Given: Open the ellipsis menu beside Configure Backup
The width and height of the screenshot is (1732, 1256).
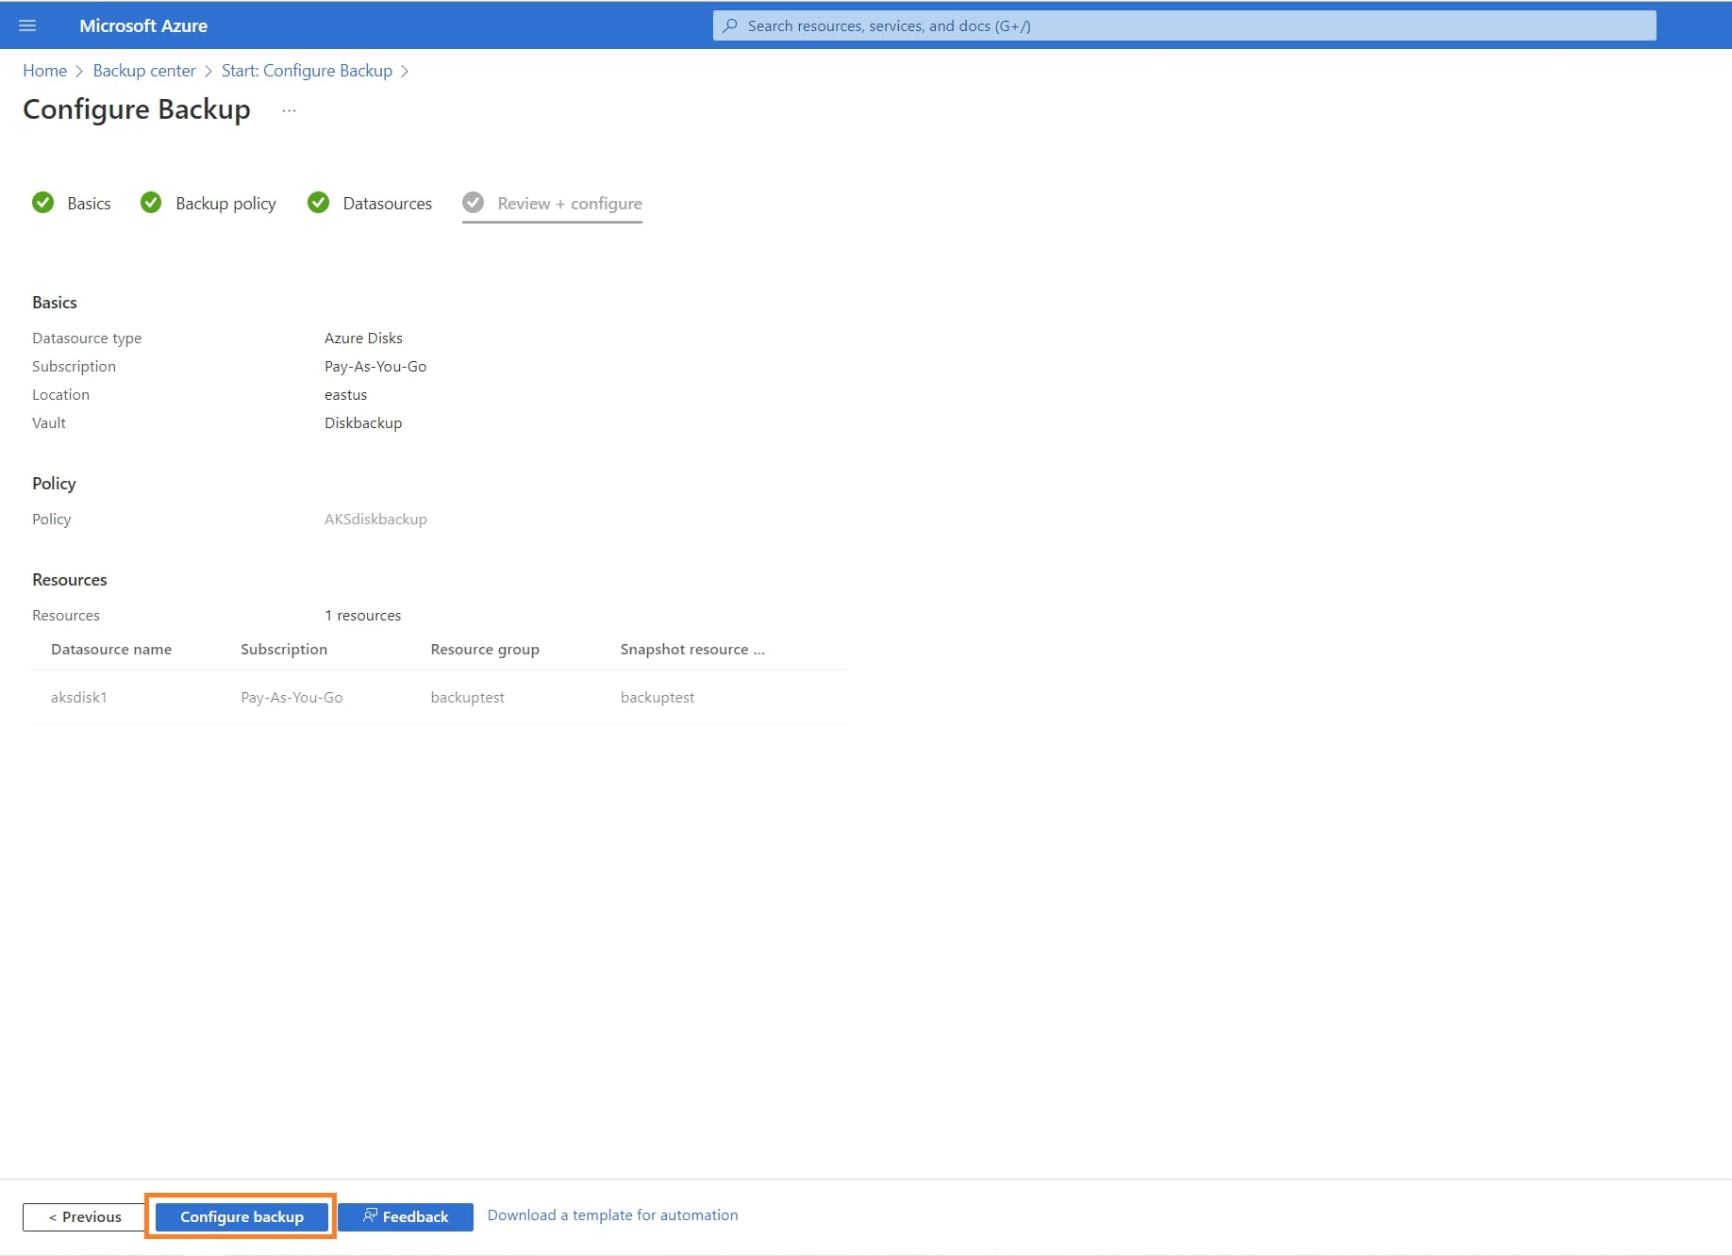Looking at the screenshot, I should coord(289,110).
